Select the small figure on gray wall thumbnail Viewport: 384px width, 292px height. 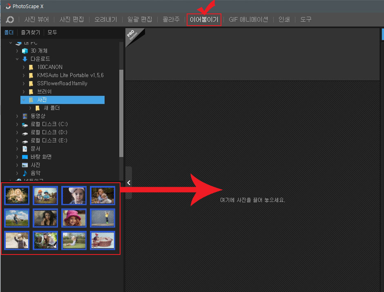[x=103, y=218]
